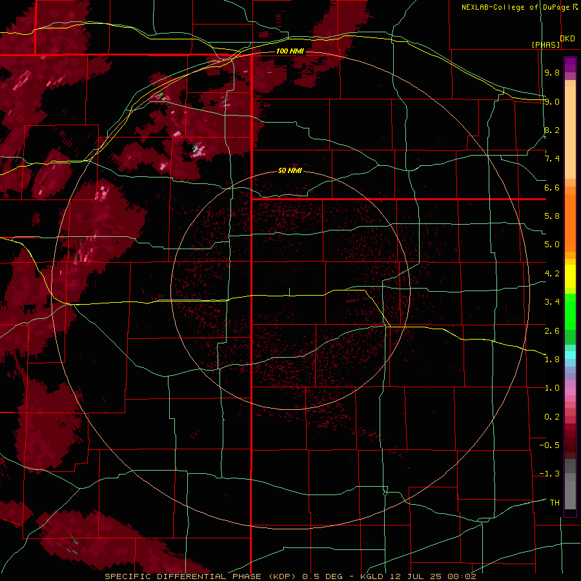Select the 9.8 legend value
Viewport: 581px width, 581px height.
point(552,72)
